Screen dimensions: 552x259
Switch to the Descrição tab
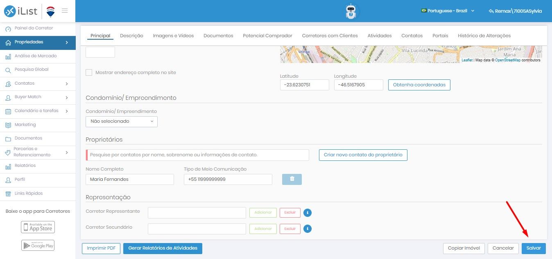(x=131, y=36)
